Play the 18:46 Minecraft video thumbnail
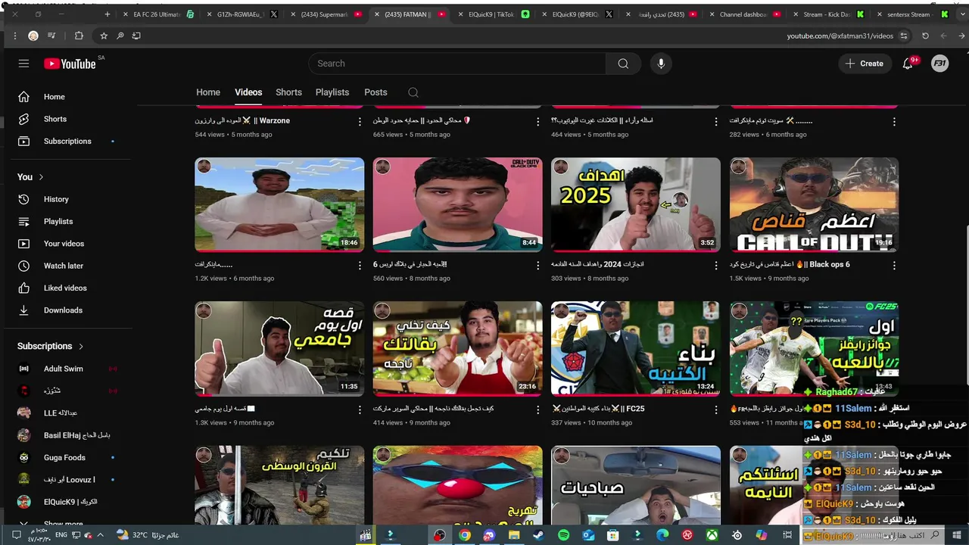The width and height of the screenshot is (969, 545). (279, 204)
